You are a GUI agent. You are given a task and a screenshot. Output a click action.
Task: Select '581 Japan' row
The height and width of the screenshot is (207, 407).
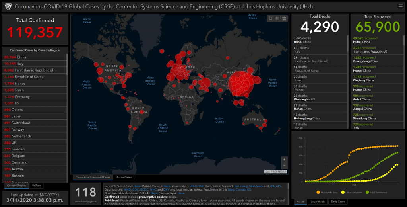(34, 116)
